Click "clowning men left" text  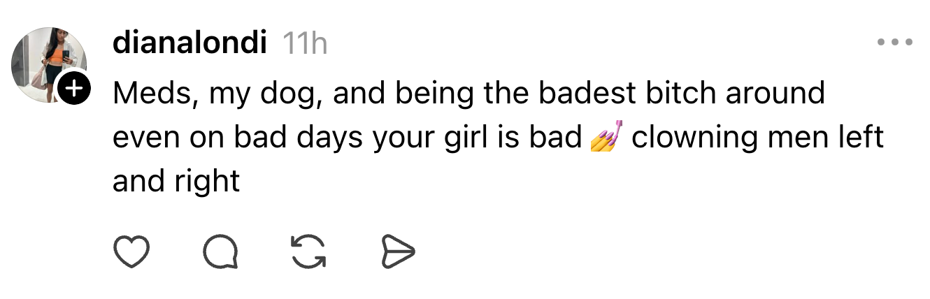point(757,138)
